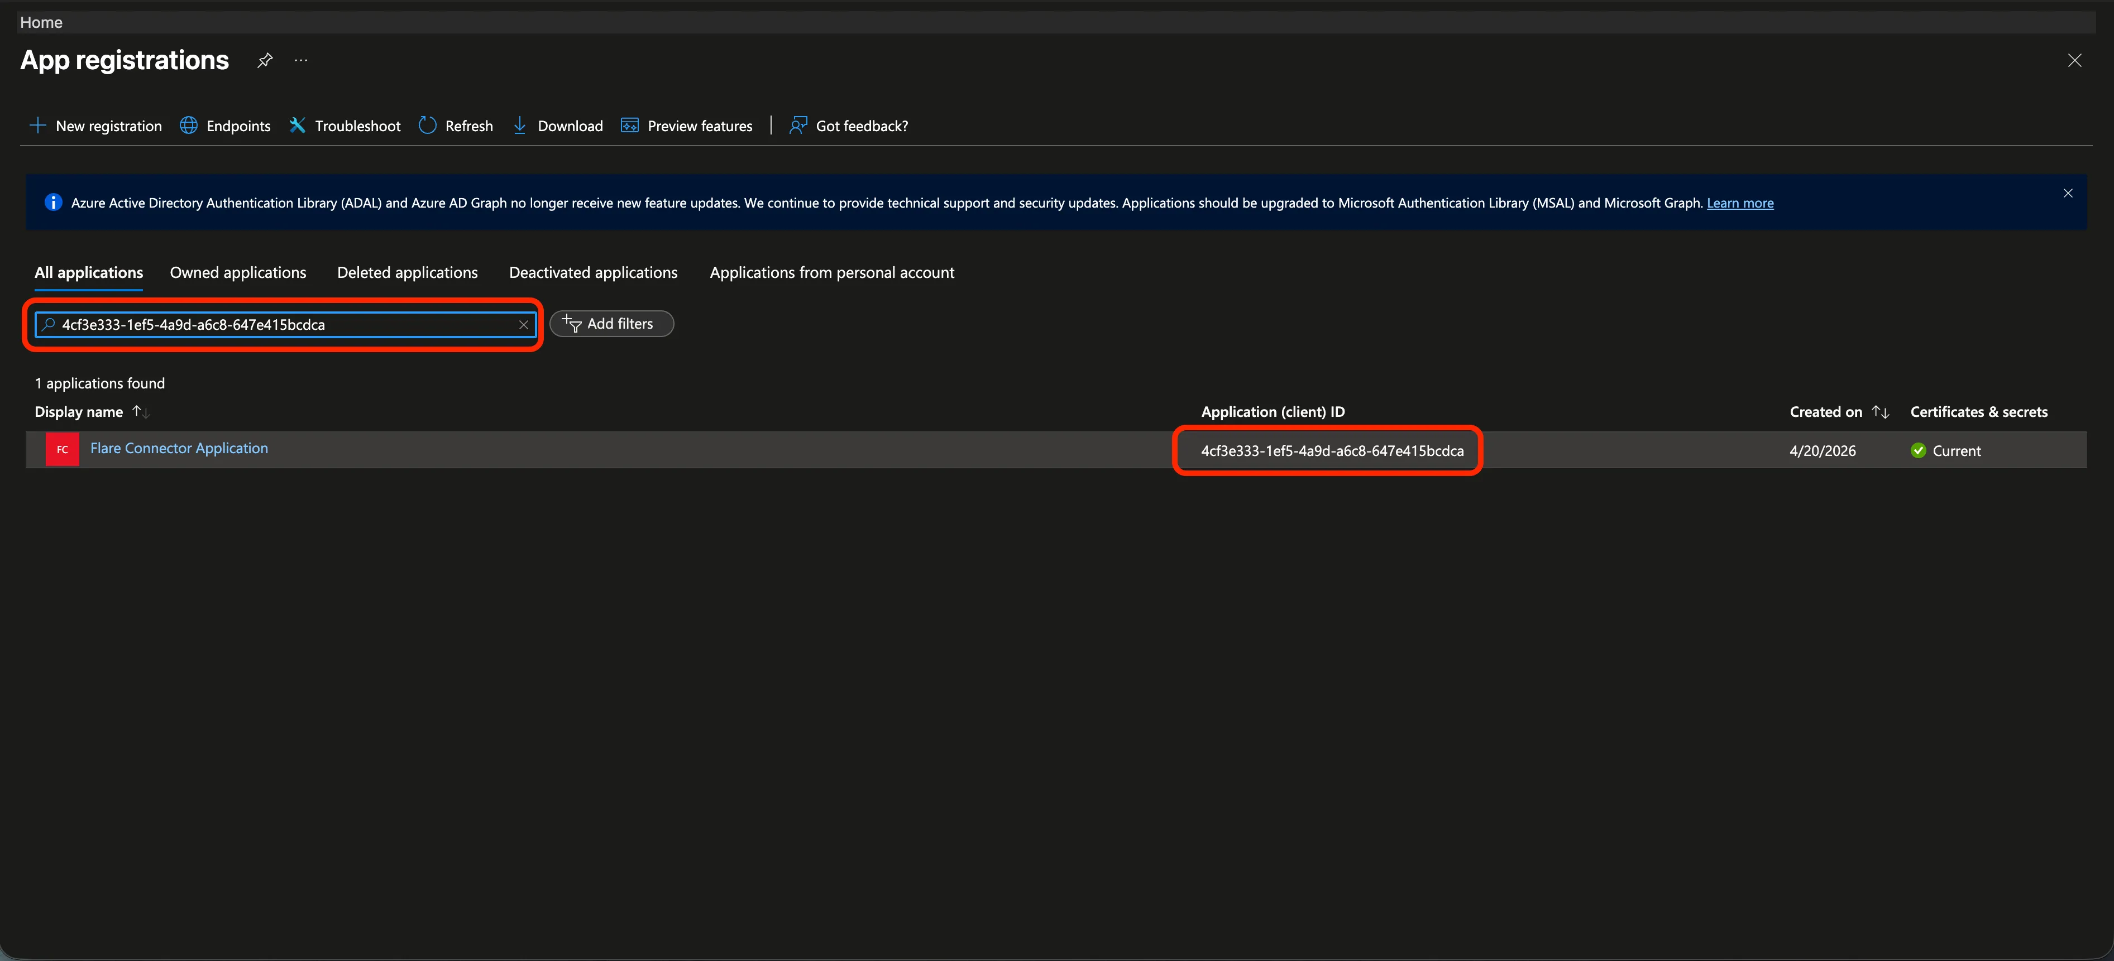
Task: Select the 4cf3e333 client ID cell
Action: click(x=1332, y=450)
